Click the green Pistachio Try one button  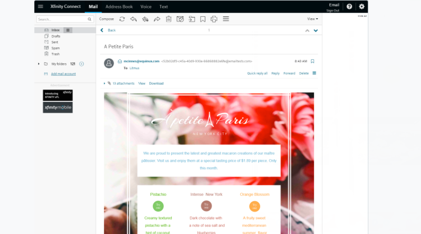158,206
